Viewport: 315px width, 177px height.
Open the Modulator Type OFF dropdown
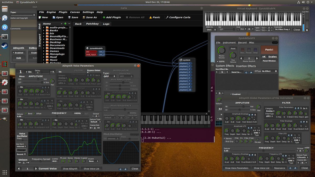(x=109, y=76)
